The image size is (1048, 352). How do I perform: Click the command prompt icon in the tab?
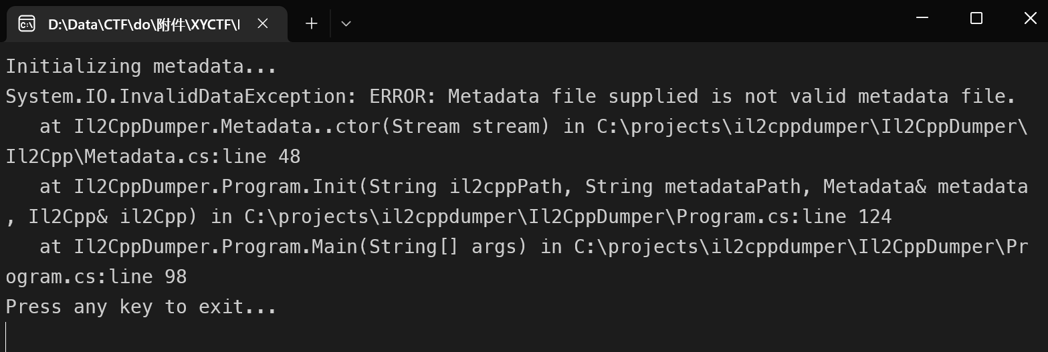pyautogui.click(x=27, y=24)
